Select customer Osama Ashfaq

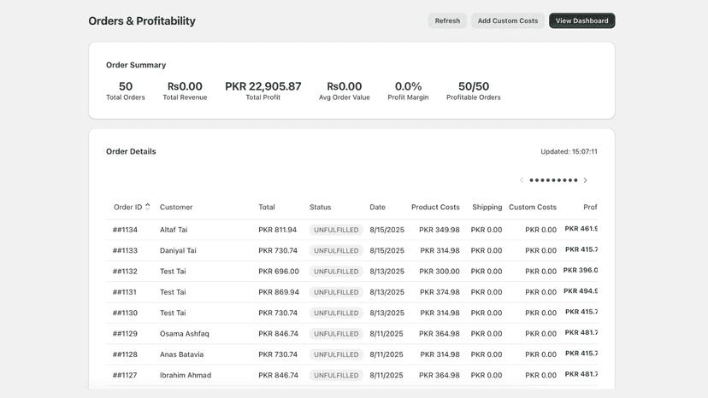[x=184, y=333]
